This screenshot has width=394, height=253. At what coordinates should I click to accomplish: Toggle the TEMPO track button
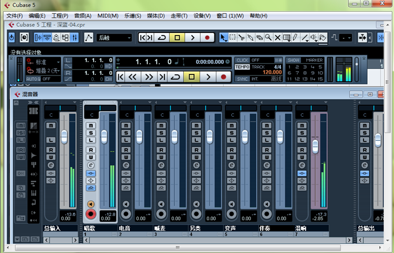click(242, 67)
